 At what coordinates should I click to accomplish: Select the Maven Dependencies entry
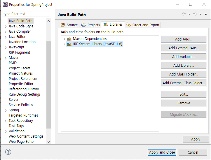pos(90,39)
